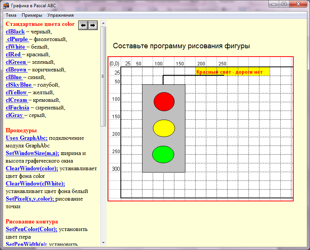Click the SetPixel(x,y,color); link
310x250 pixels.
[x=30, y=199]
